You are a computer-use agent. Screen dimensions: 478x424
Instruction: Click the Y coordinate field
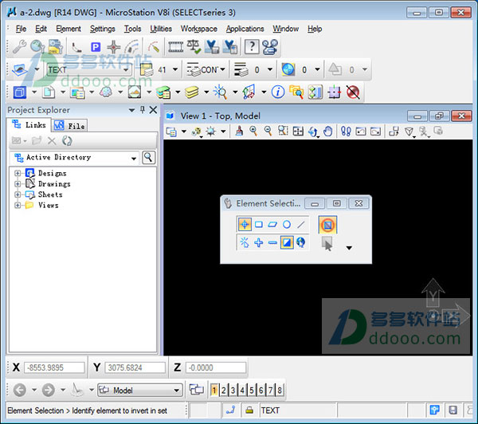tap(135, 367)
